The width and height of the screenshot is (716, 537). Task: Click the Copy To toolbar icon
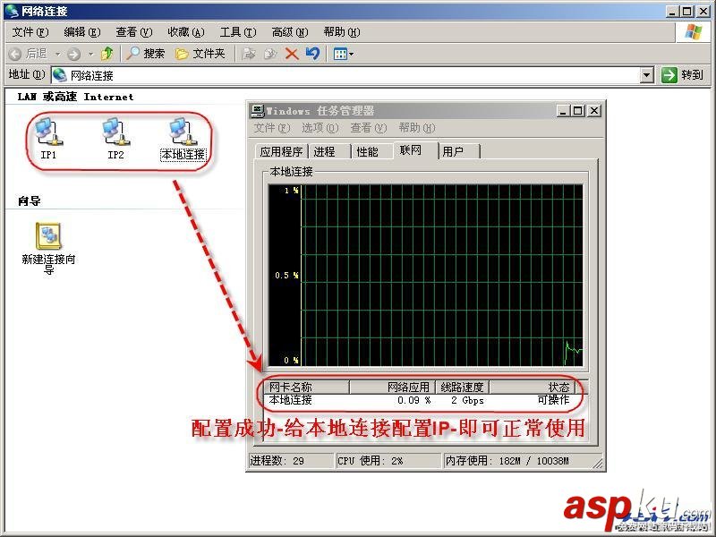pos(270,54)
